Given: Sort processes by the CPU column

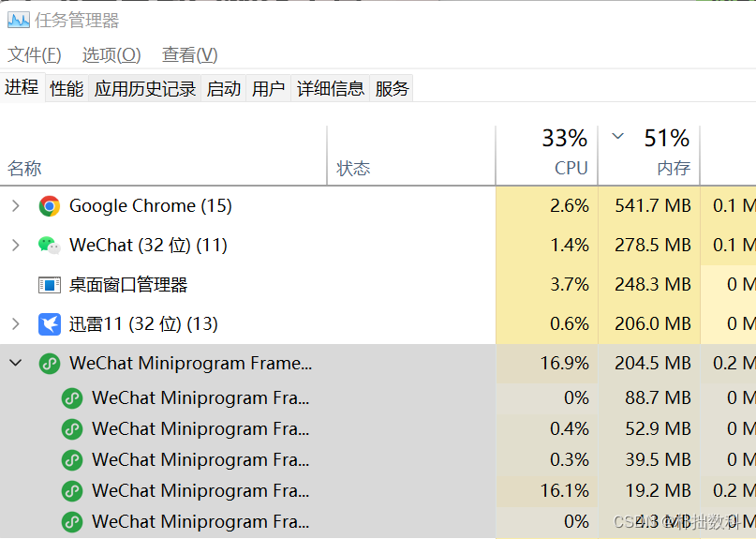Looking at the screenshot, I should tap(547, 155).
